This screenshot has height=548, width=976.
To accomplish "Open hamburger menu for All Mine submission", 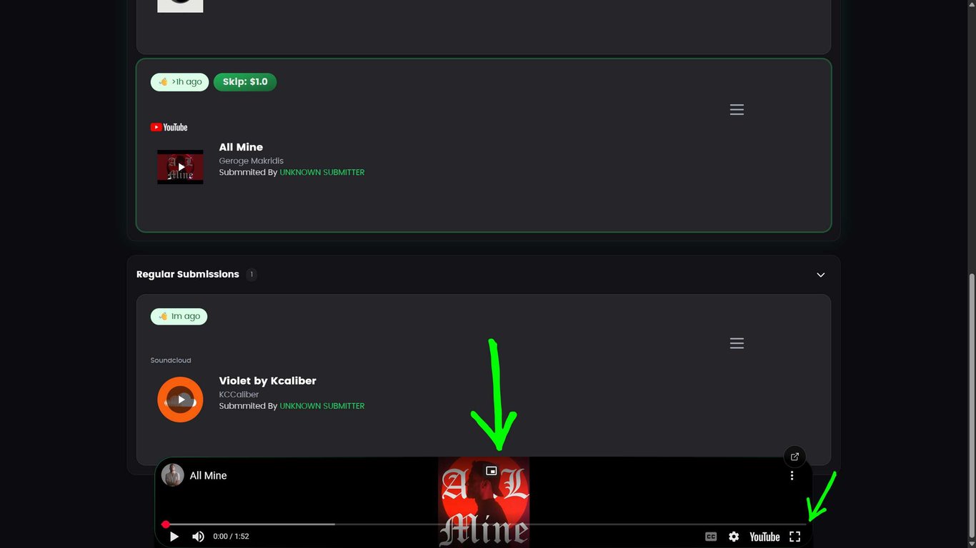I will [x=737, y=110].
